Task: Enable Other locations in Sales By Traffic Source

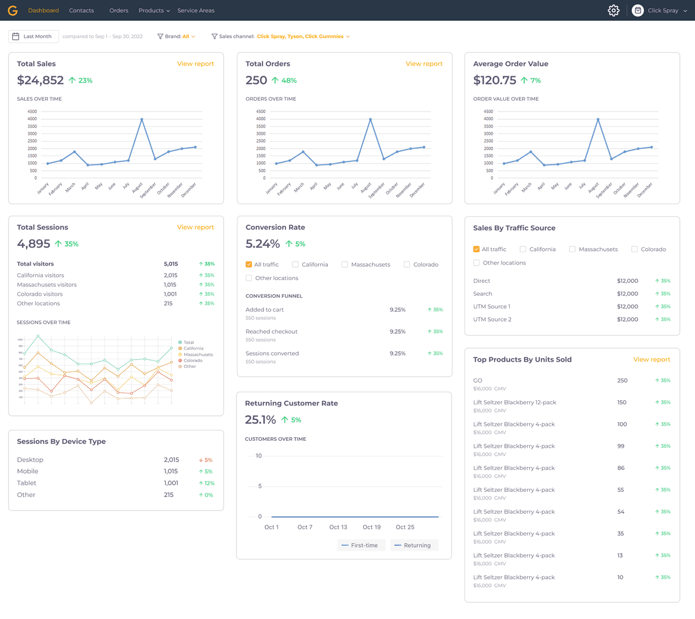Action: tap(477, 263)
